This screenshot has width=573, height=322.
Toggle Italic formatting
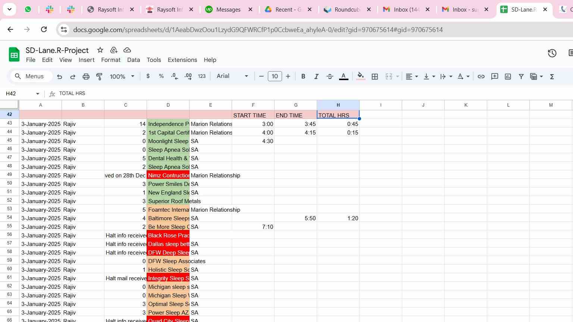316,76
